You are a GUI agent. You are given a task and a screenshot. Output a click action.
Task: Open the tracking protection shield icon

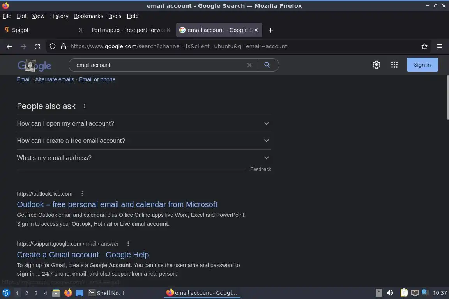52,46
